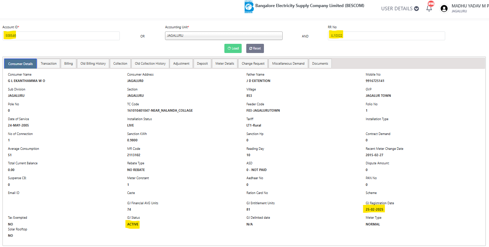Switch to the Adjustment tab
This screenshot has width=489, height=247.
pyautogui.click(x=181, y=64)
